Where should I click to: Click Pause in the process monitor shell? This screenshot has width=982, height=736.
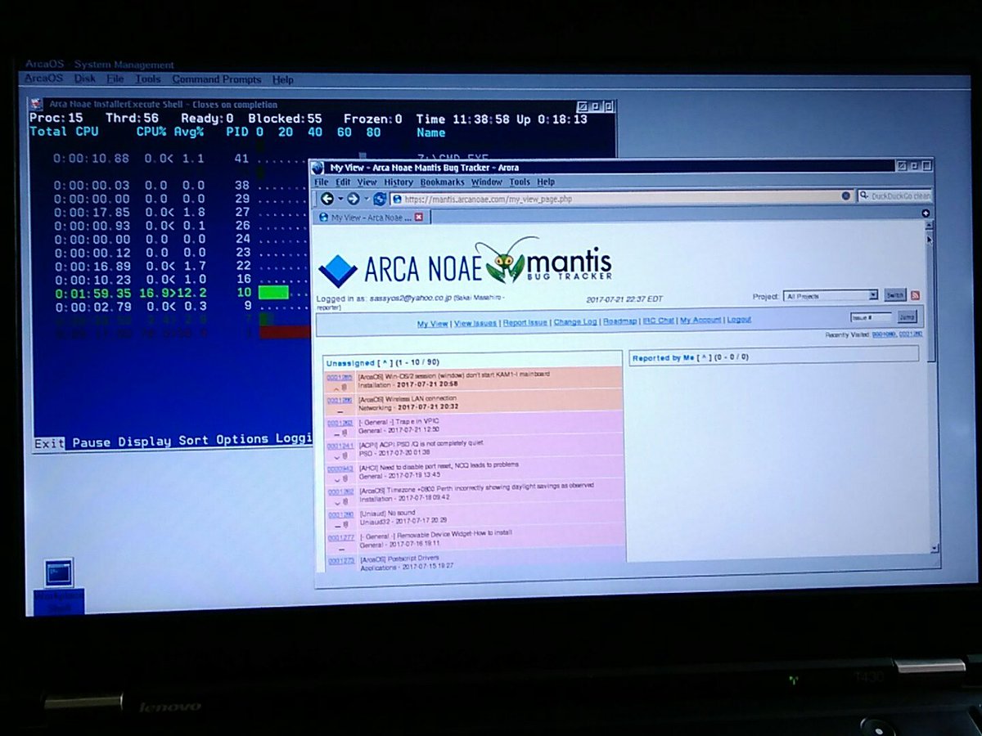click(x=91, y=442)
